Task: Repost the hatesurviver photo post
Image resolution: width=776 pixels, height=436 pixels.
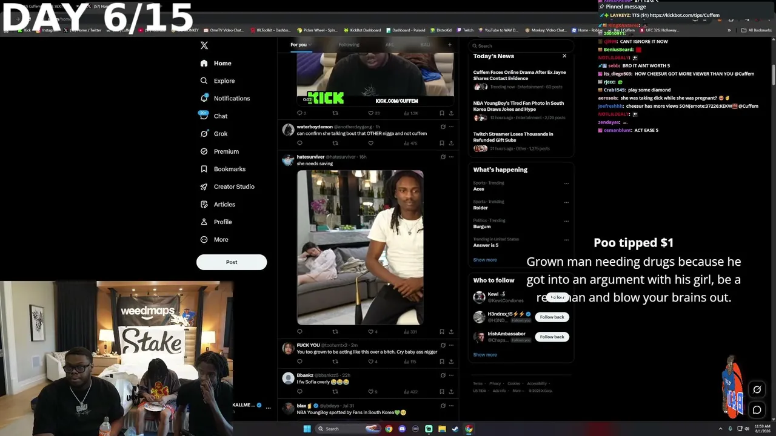Action: coord(335,332)
